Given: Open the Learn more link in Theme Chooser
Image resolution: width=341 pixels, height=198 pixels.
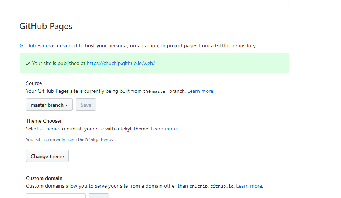Looking at the screenshot, I should tap(164, 129).
